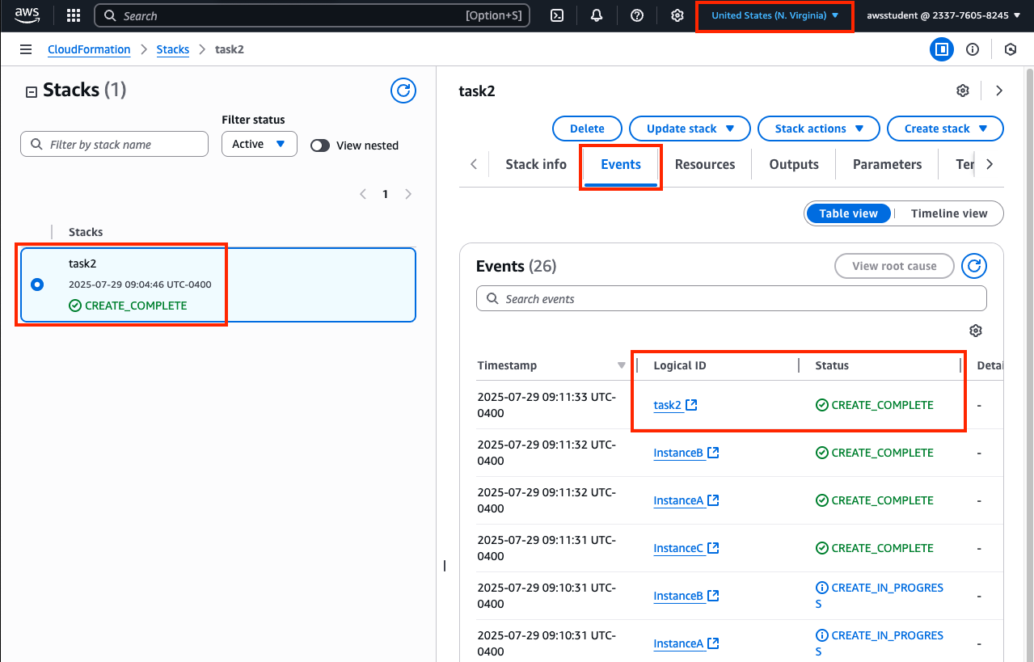Click the AWS logo home icon
Viewport: 1034px width, 662px height.
[x=27, y=15]
